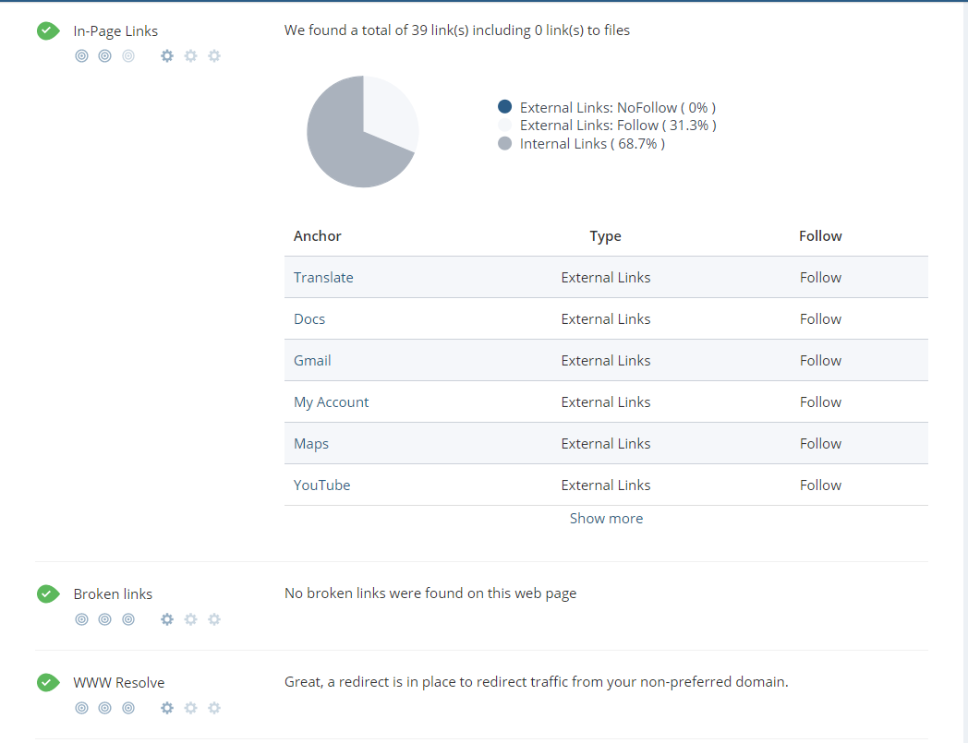Expand the links table with Show more
Viewport: 968px width, 743px height.
click(606, 519)
